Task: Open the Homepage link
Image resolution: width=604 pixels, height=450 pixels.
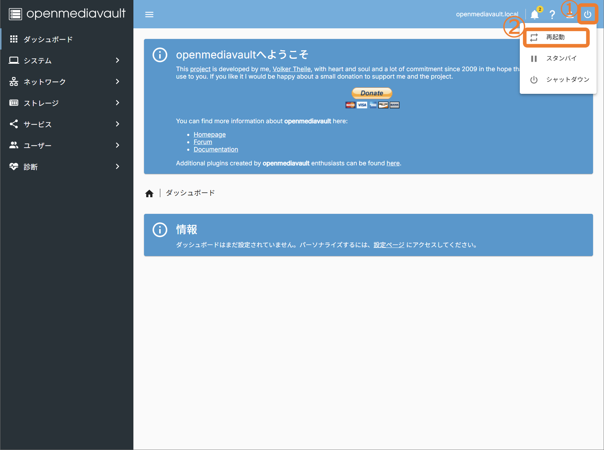Action: 209,135
